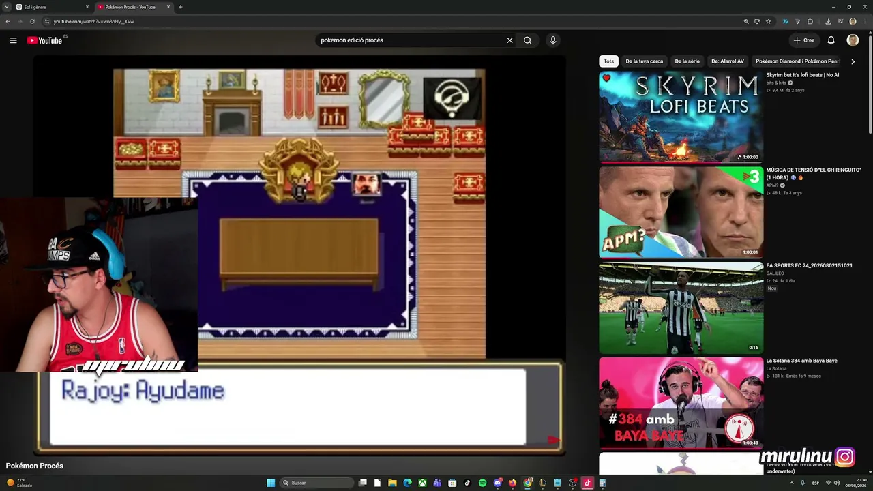Launch Spotify from the taskbar
873x491 pixels.
point(482,483)
